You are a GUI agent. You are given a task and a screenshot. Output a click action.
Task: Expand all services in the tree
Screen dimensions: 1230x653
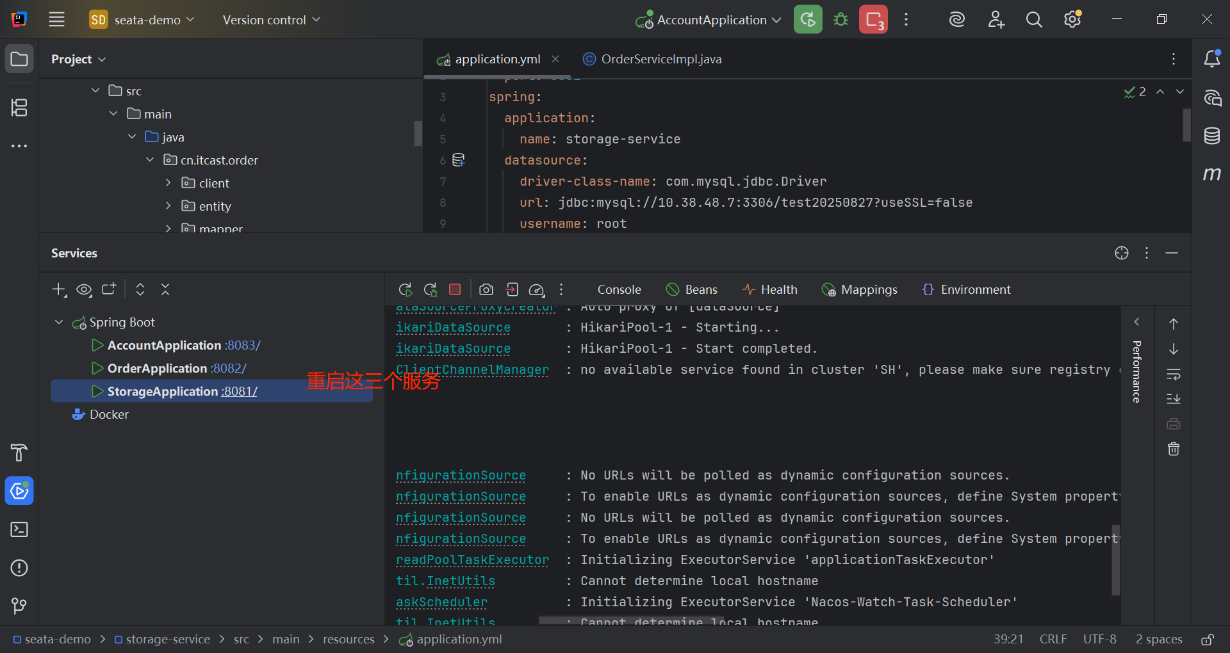tap(140, 289)
